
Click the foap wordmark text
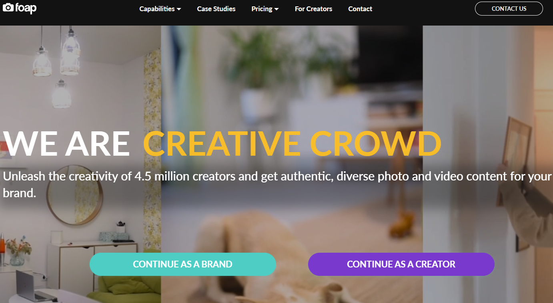26,8
